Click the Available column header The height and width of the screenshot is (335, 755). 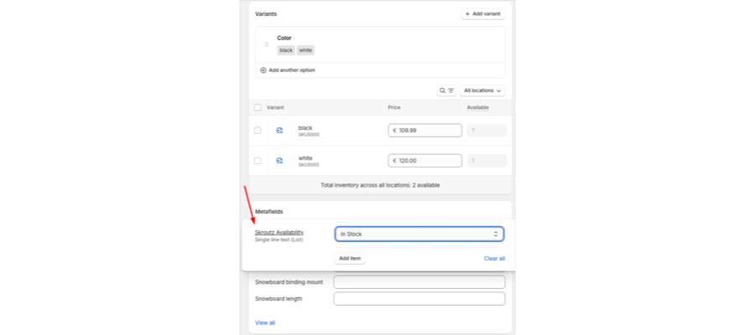(477, 108)
